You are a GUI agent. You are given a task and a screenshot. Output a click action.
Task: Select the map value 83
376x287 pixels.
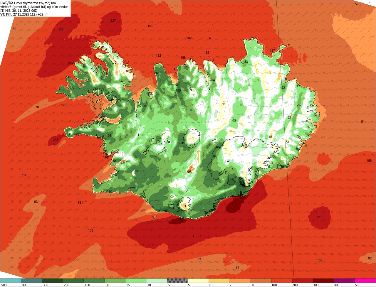[x=199, y=259]
